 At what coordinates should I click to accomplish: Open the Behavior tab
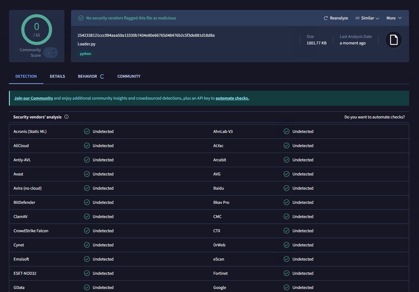91,76
